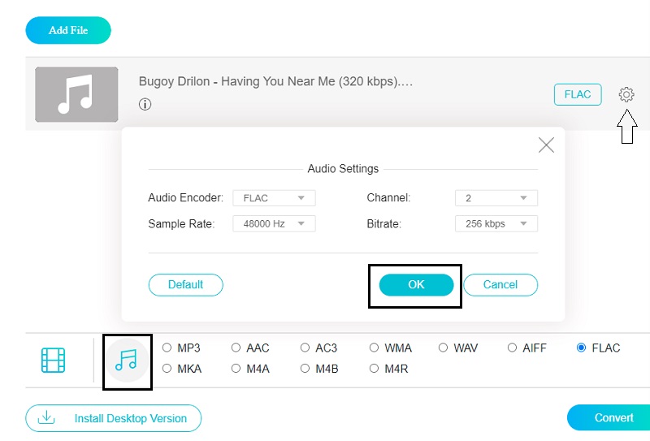Open settings with the gear icon

[626, 94]
